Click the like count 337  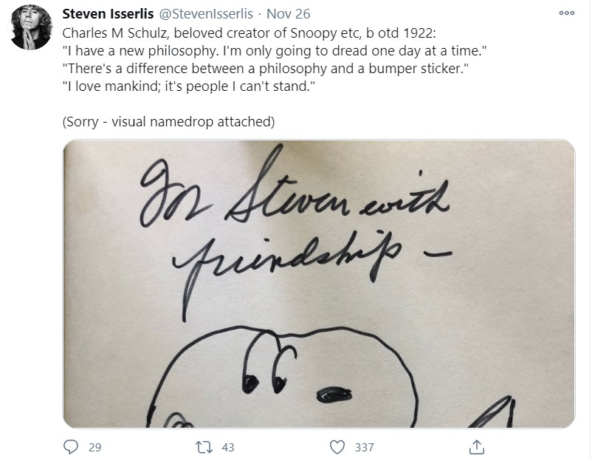point(363,447)
